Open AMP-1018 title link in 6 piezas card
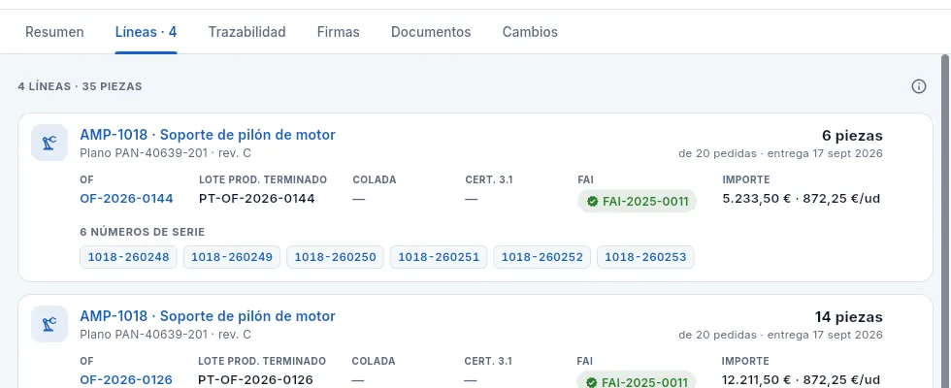Screen dimensions: 951x388 click(208, 135)
